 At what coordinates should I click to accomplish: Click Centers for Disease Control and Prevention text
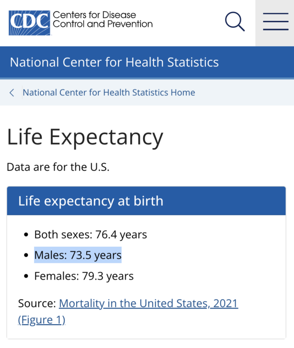103,19
